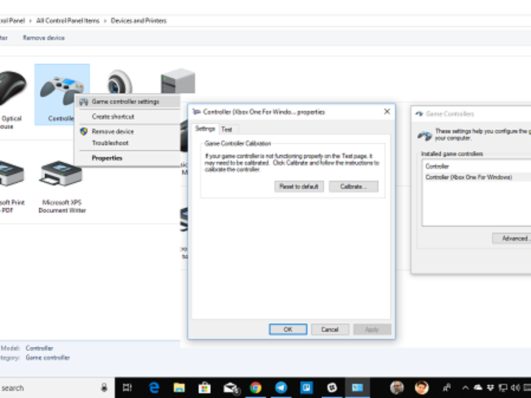Launch Microsoft Edge from the taskbar
531x398 pixels.
[x=154, y=388]
